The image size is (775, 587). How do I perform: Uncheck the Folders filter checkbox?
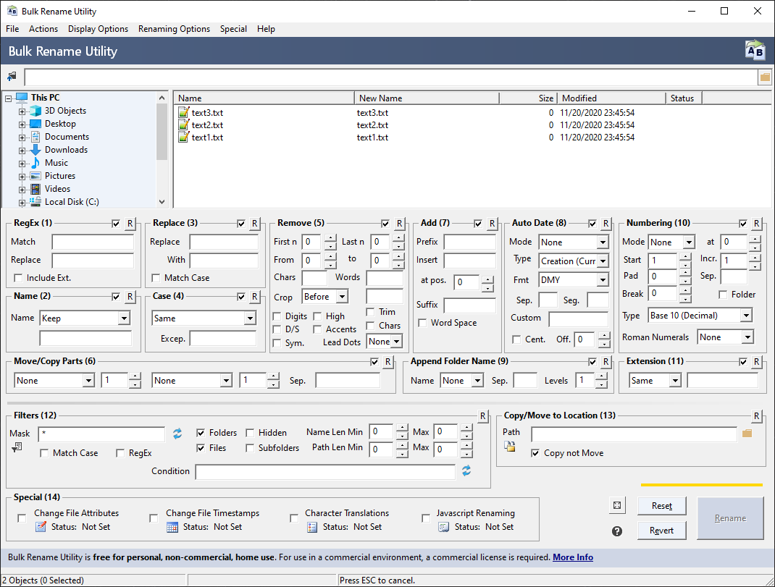201,433
